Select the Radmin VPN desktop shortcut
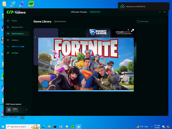 [x=13, y=4]
